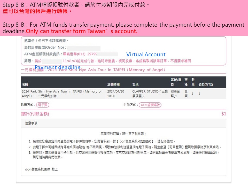The width and height of the screenshot is (248, 186).
Task: Click the 電子票 pickup method pill
Action: (x=43, y=105)
